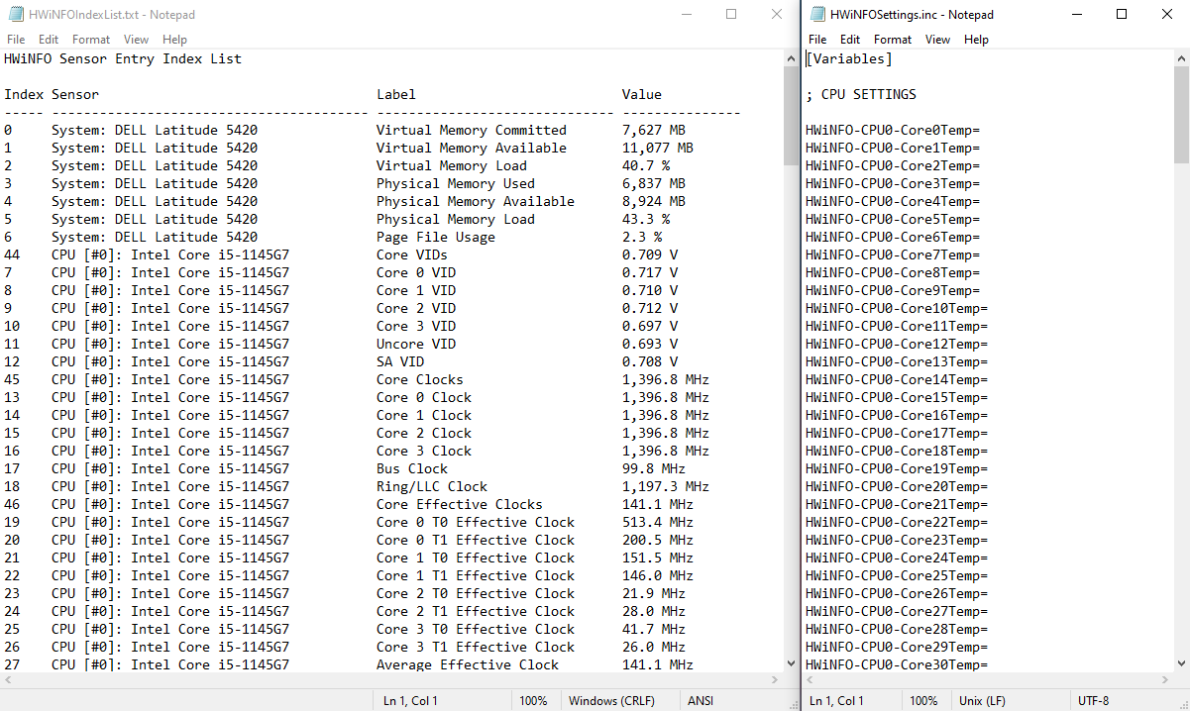Click the 'HWiNFO-CPU0-Core22Temp=' line
The height and width of the screenshot is (711, 1190).
pos(897,522)
